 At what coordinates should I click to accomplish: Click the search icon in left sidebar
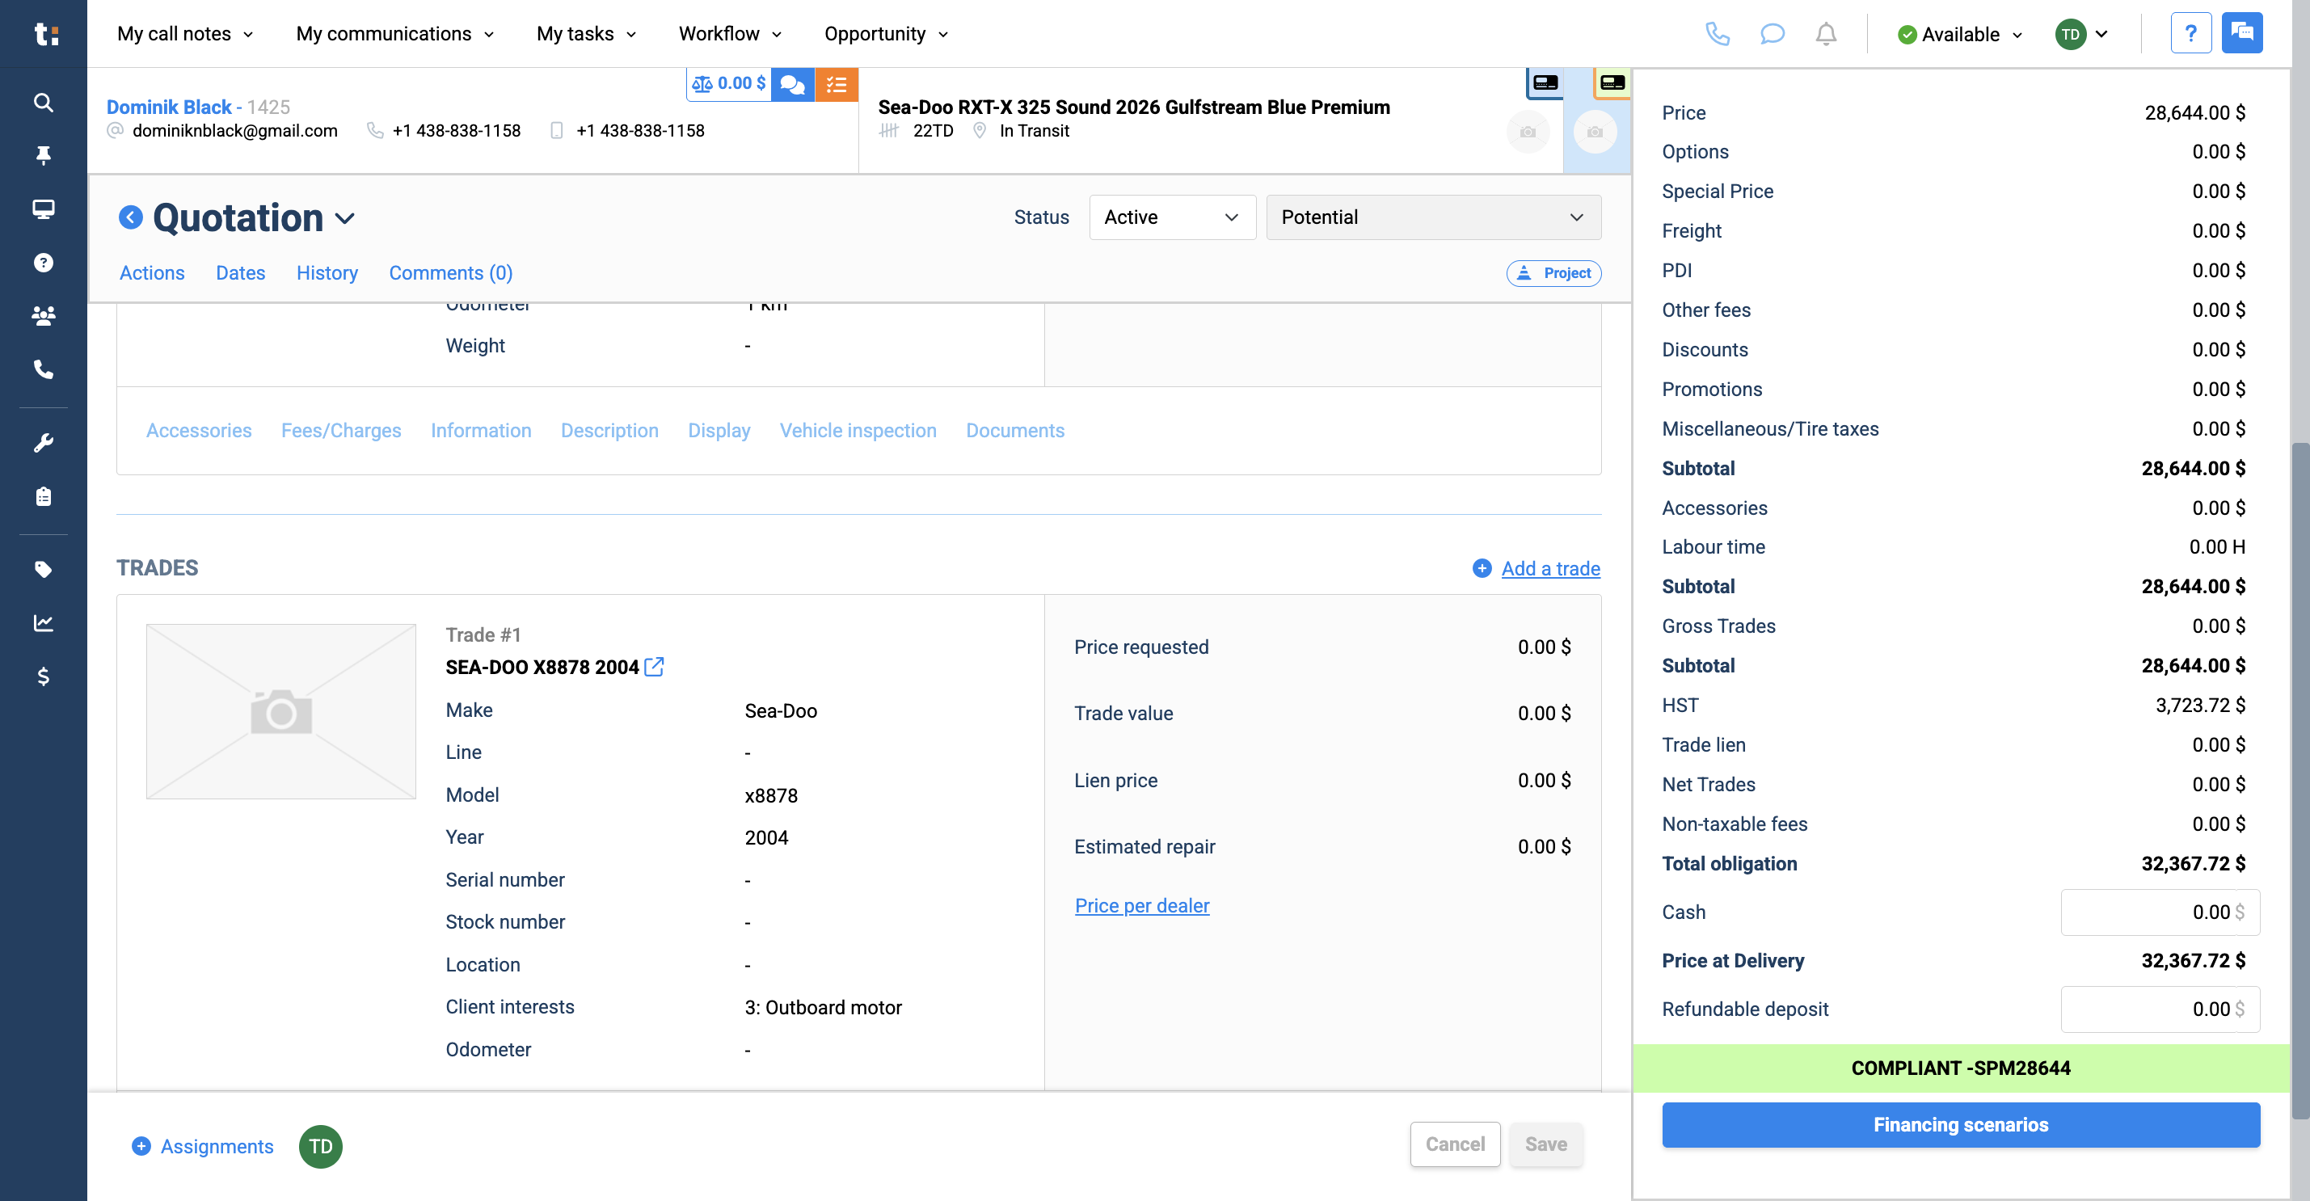click(x=43, y=103)
